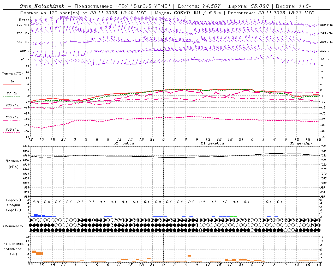Select the model name COSMO-RU / 6.6км
Screen dimensions: 334x267
click(198, 13)
